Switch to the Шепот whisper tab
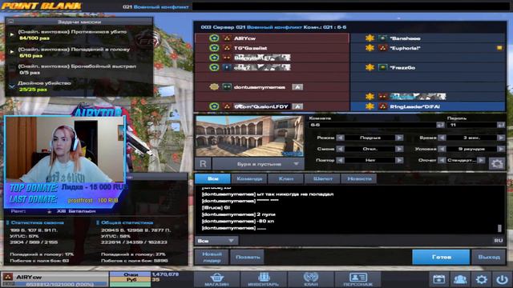 [x=322, y=178]
